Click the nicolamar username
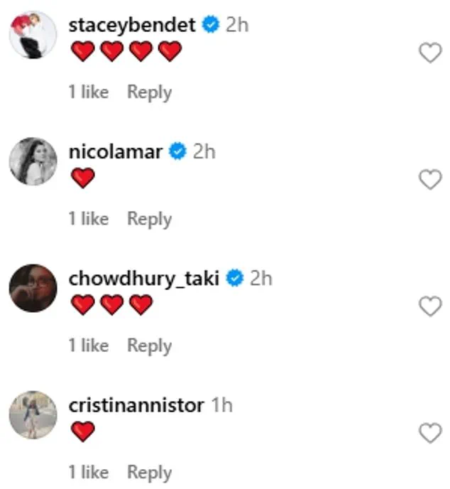 116,152
